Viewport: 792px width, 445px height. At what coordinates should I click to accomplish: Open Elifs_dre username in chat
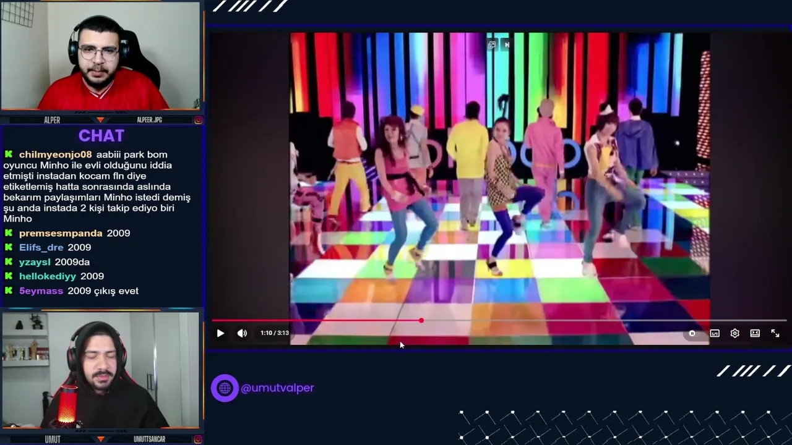click(x=41, y=247)
